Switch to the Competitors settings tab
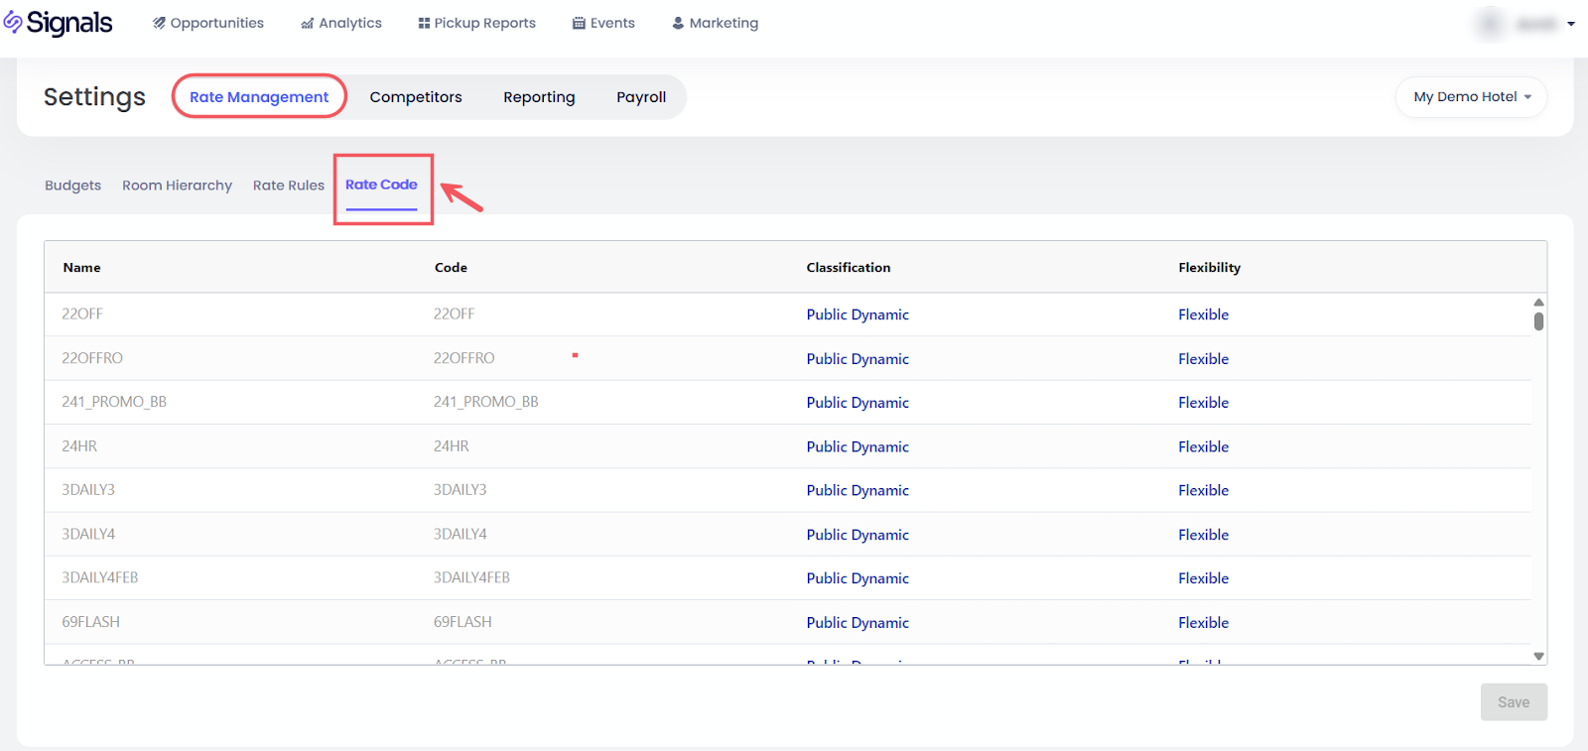1588x751 pixels. click(x=416, y=97)
